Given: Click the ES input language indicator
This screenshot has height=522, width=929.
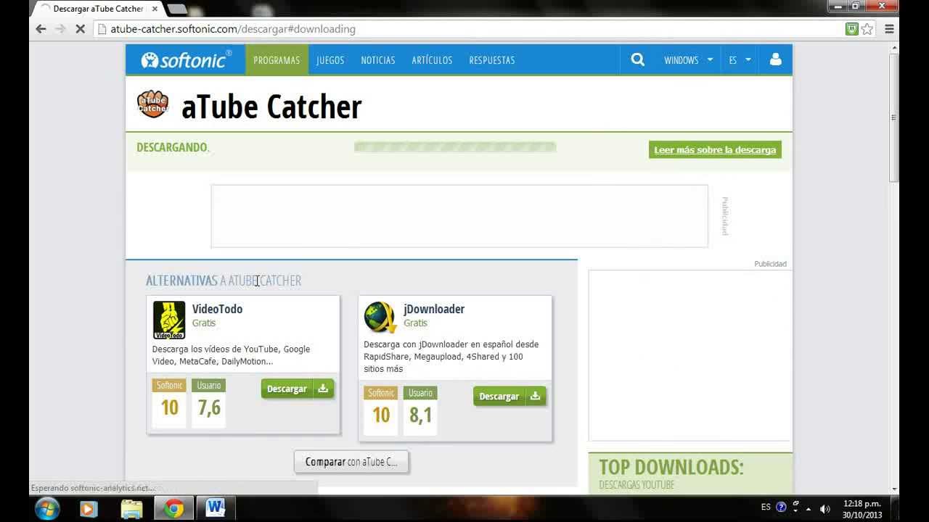Looking at the screenshot, I should [x=766, y=507].
